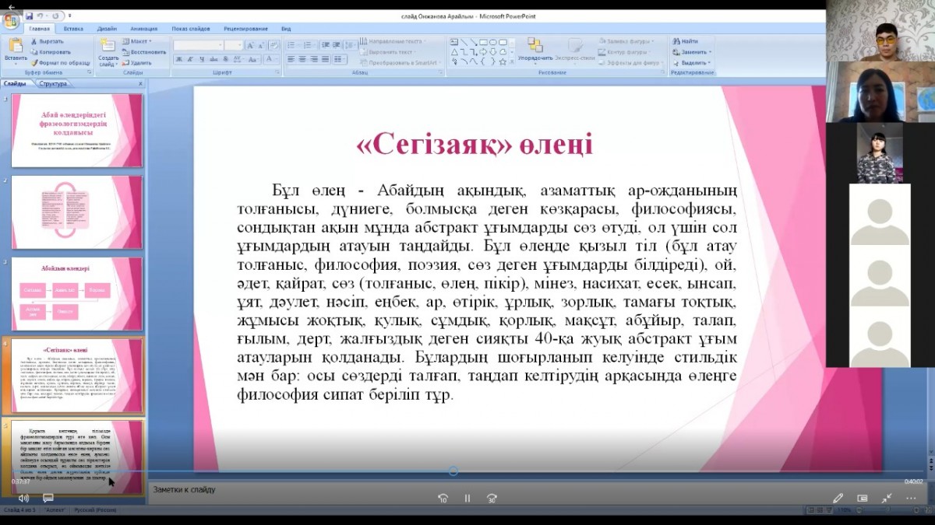This screenshot has height=525, width=935.
Task: Restore slide layout with Восстановить
Action: [x=144, y=52]
